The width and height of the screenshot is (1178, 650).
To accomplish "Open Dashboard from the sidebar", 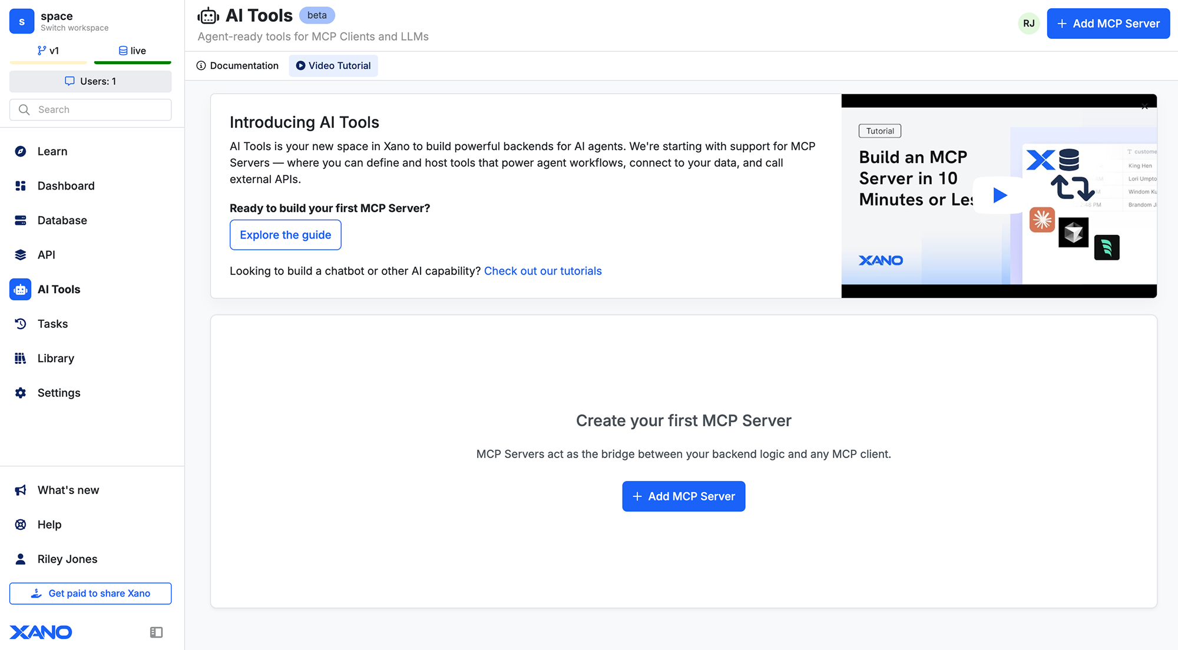I will pyautogui.click(x=65, y=186).
